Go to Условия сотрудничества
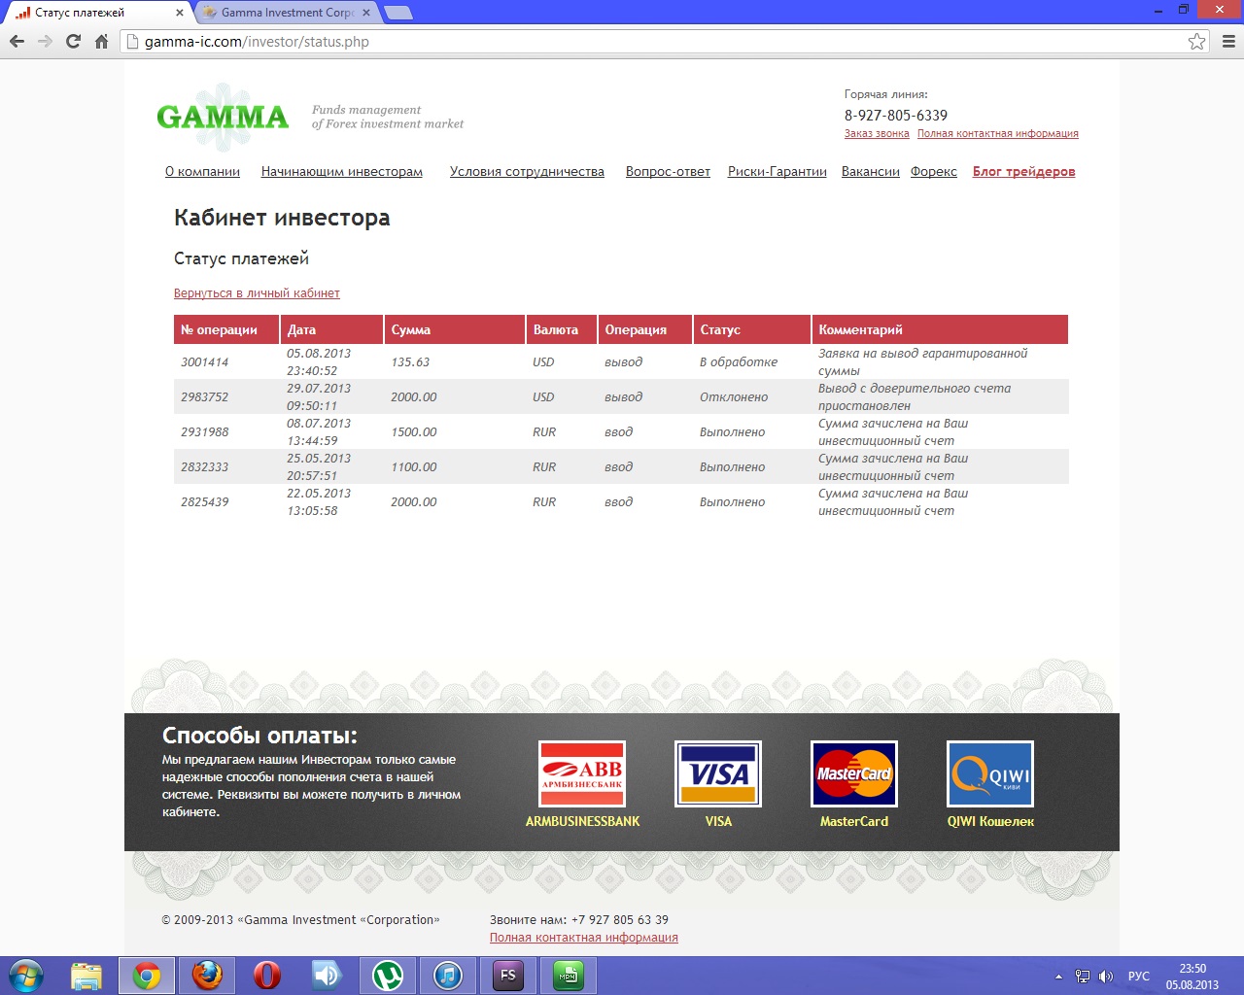 tap(527, 172)
